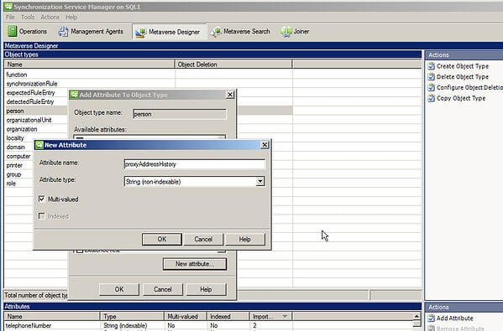Close the Add Attribute To Object Type dialog

(230, 95)
